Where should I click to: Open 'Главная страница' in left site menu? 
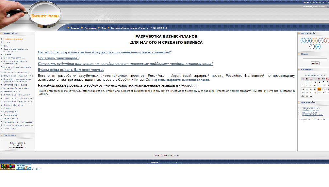tap(13, 39)
